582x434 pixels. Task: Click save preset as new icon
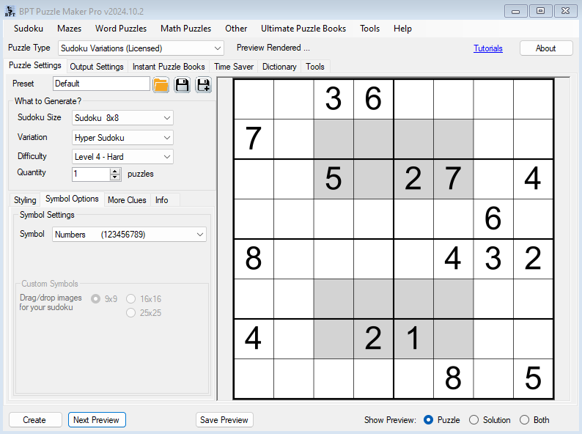(x=203, y=85)
